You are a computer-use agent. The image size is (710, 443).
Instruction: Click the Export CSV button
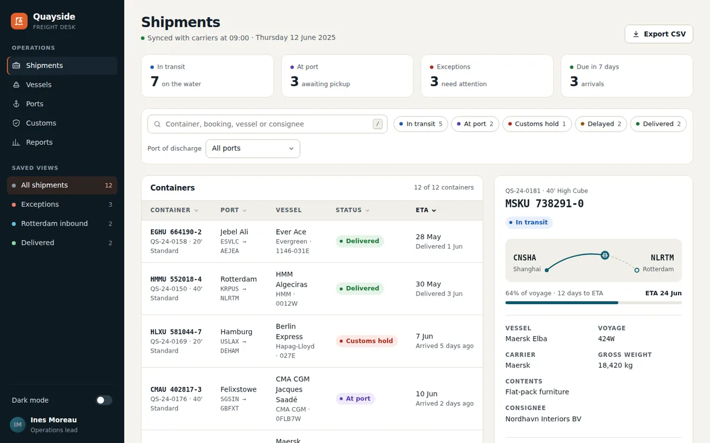(x=659, y=34)
